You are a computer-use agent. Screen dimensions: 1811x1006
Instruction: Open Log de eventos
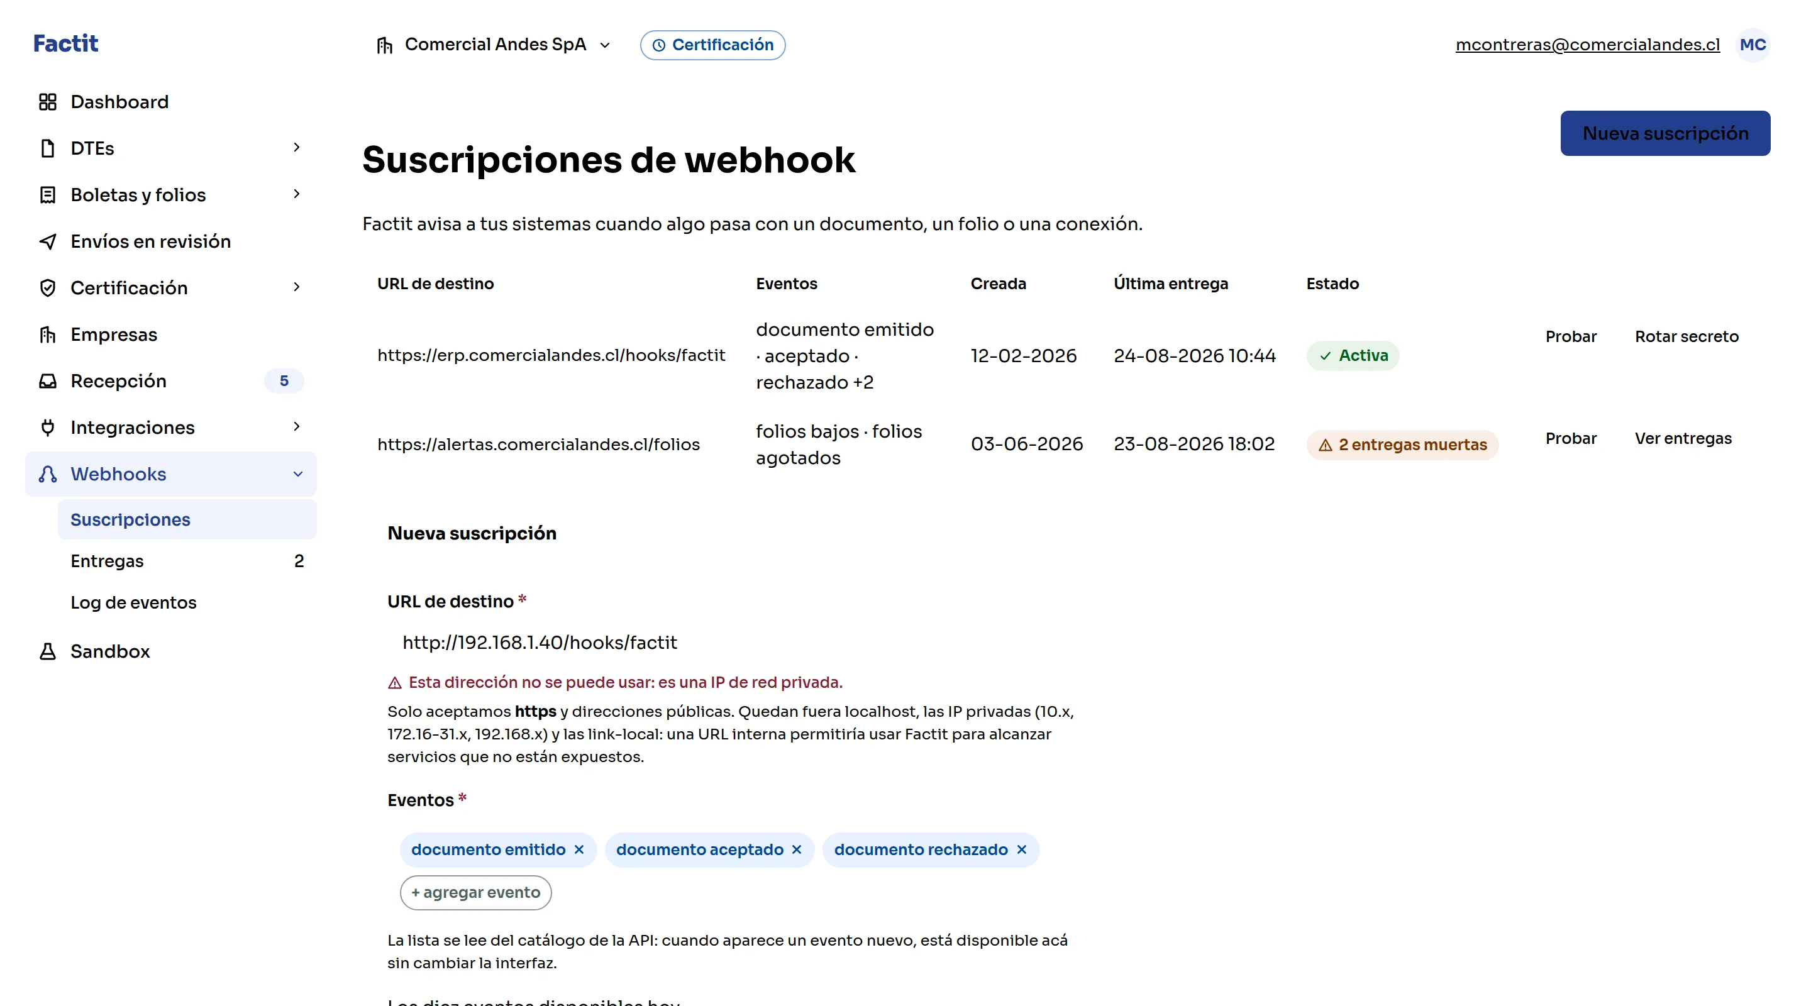point(187,602)
